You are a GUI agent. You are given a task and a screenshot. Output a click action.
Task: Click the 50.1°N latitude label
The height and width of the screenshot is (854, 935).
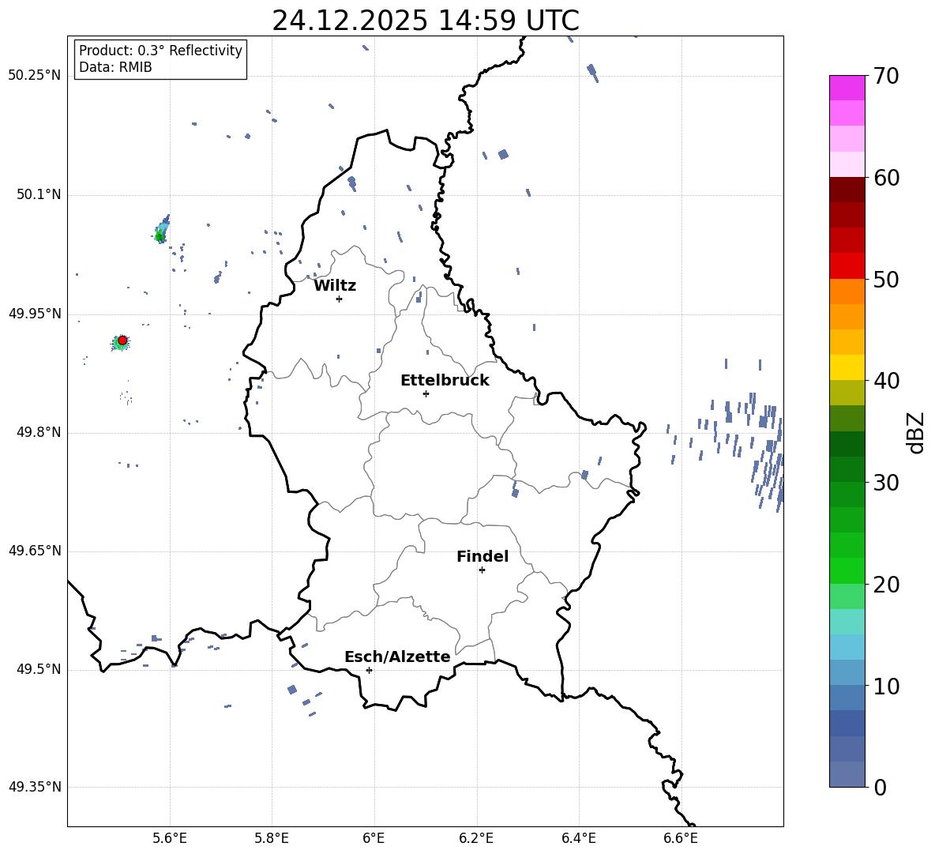pos(39,195)
